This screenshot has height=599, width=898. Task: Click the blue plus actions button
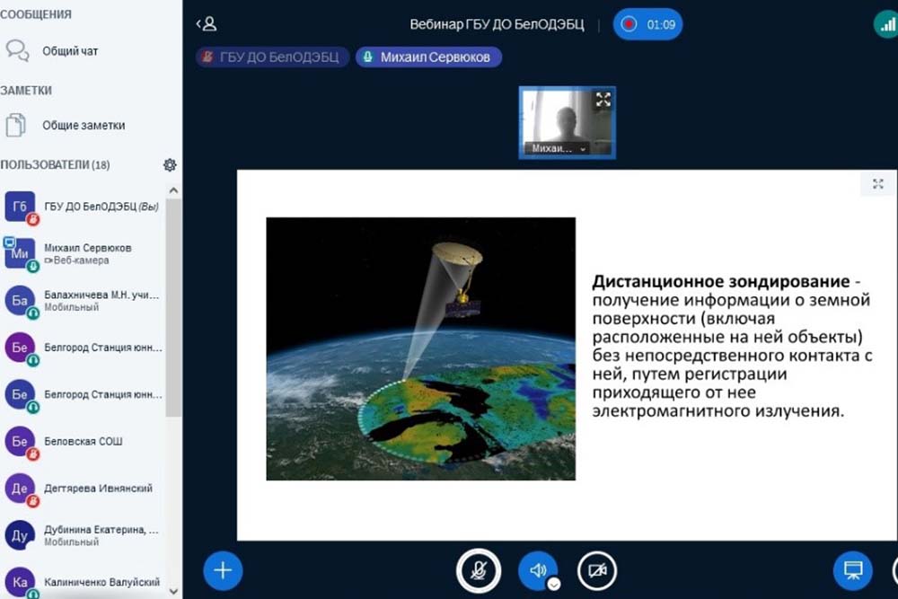coord(223,570)
